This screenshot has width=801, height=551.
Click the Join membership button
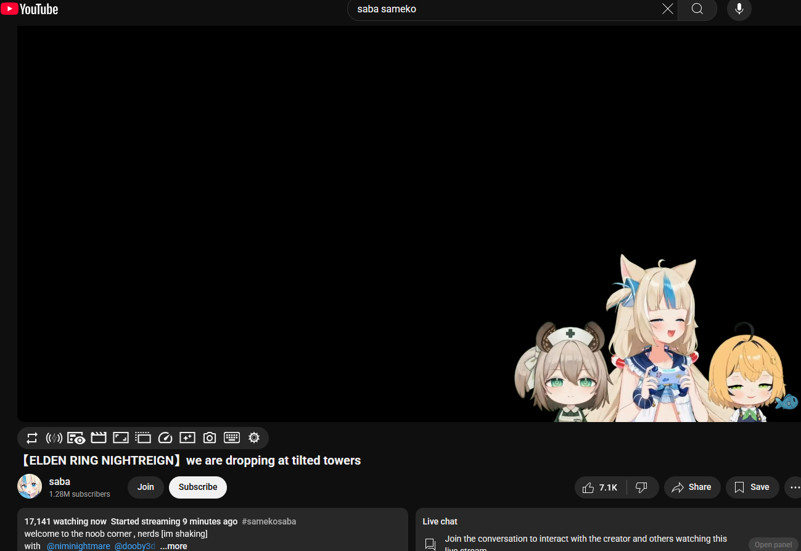pyautogui.click(x=146, y=487)
